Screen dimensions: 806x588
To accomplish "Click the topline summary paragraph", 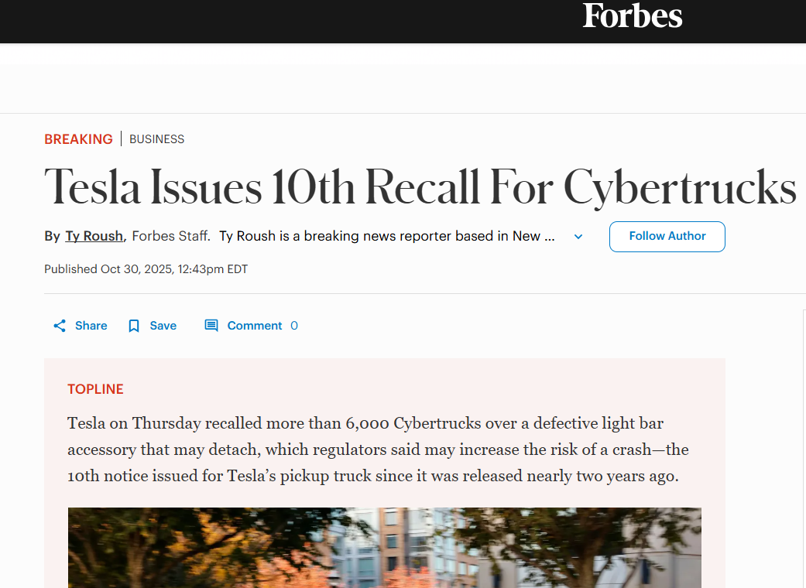I will tap(378, 450).
